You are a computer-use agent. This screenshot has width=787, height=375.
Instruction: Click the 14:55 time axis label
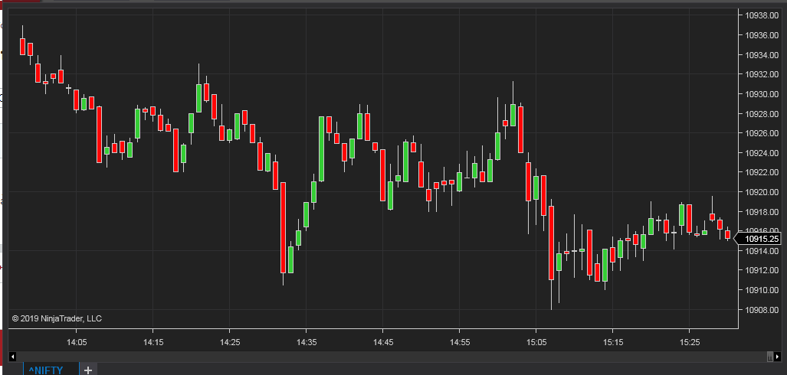459,342
